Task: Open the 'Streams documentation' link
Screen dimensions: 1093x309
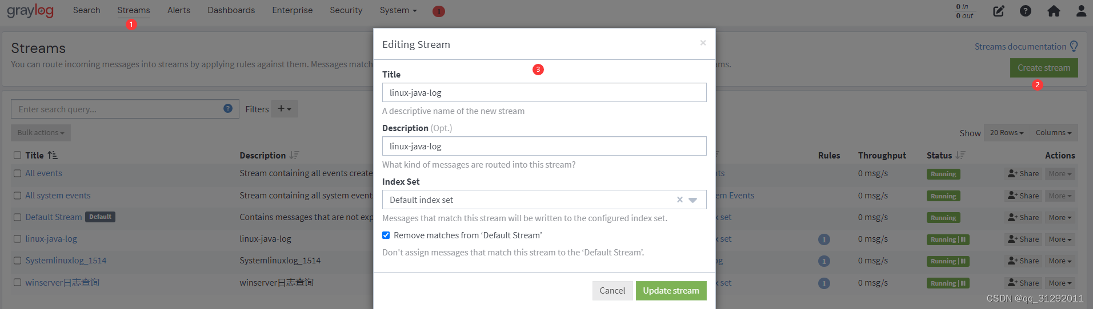Action: click(1020, 47)
